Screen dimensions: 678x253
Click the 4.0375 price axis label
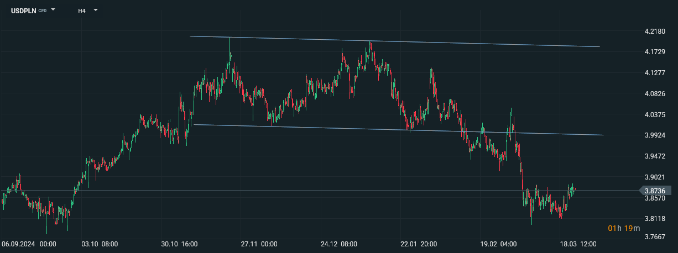click(655, 115)
